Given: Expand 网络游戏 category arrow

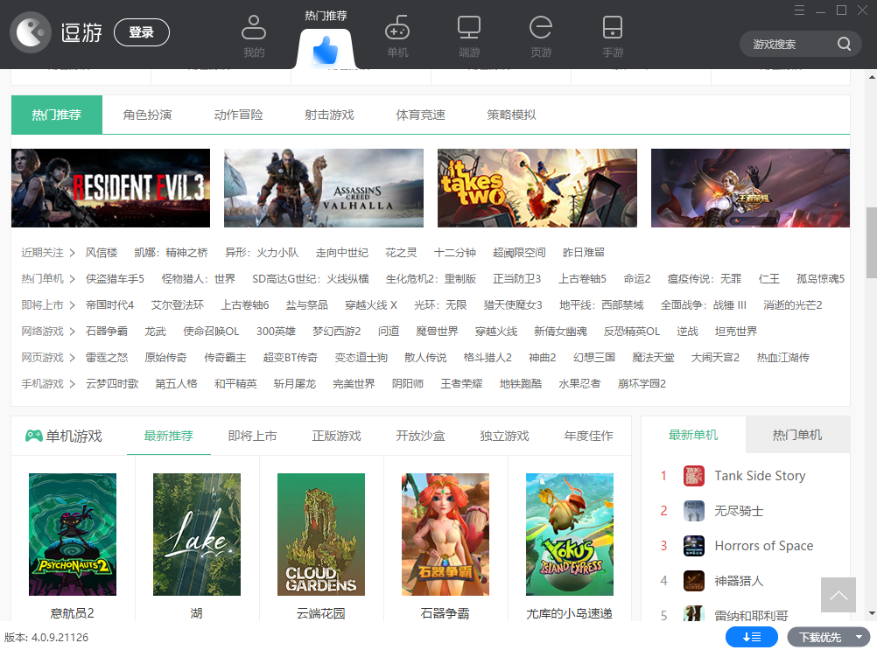Looking at the screenshot, I should (72, 332).
